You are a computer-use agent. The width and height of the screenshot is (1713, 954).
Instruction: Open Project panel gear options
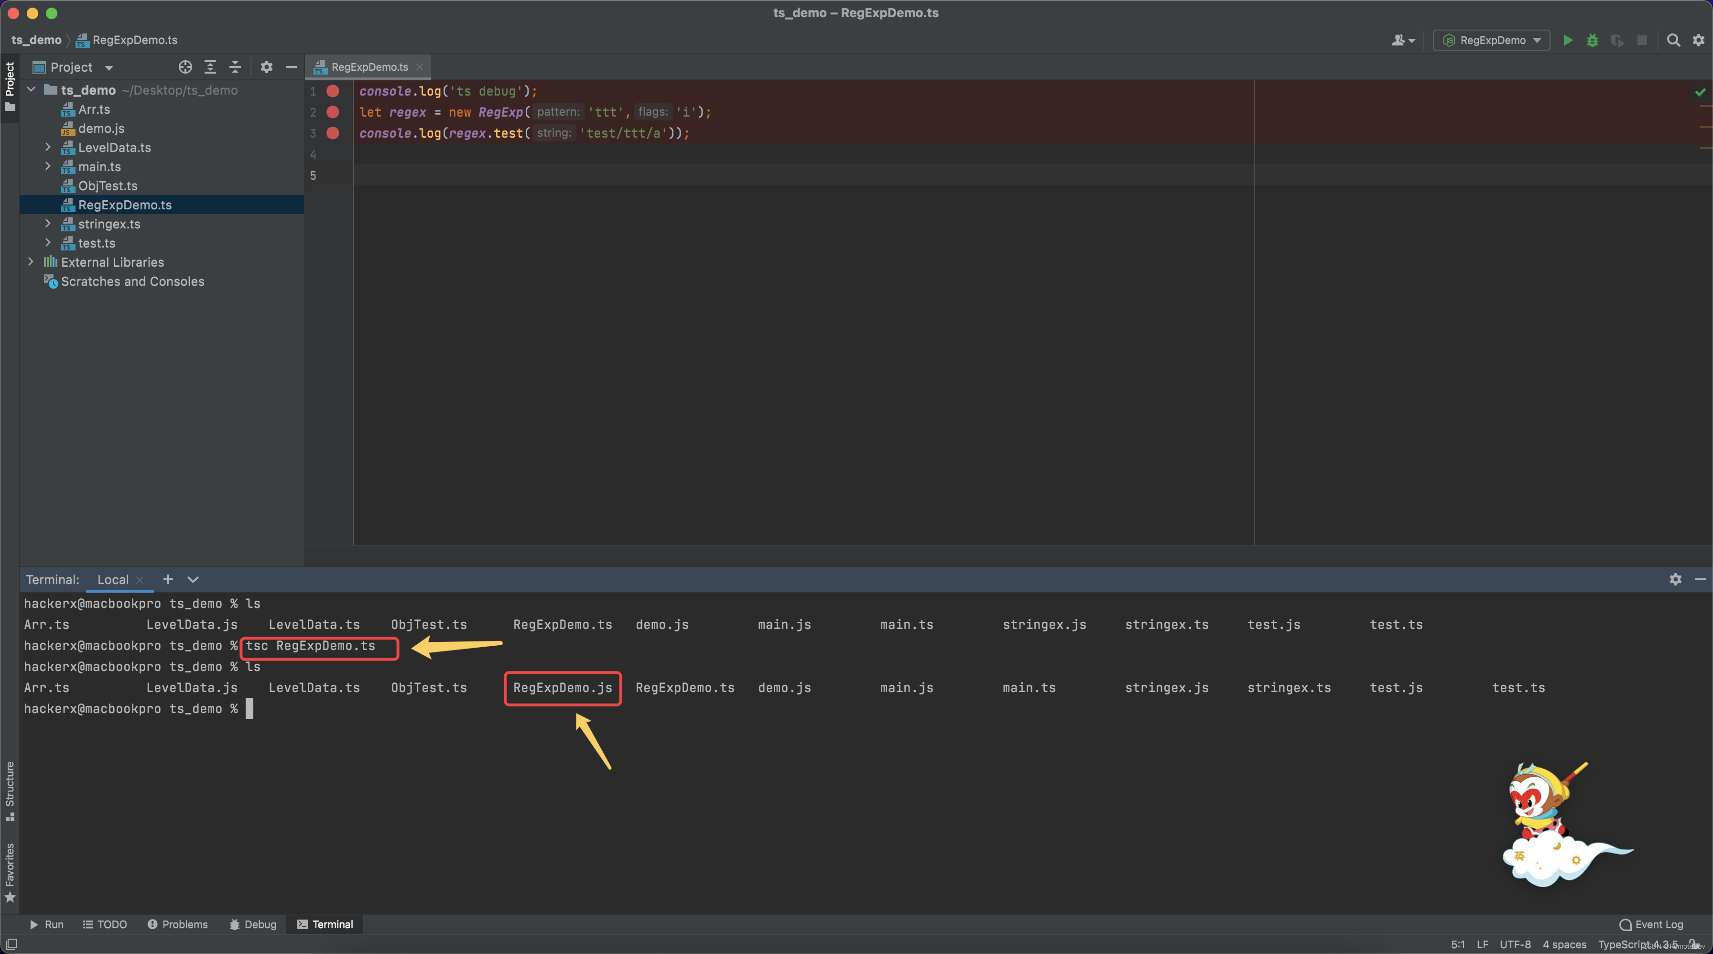266,67
